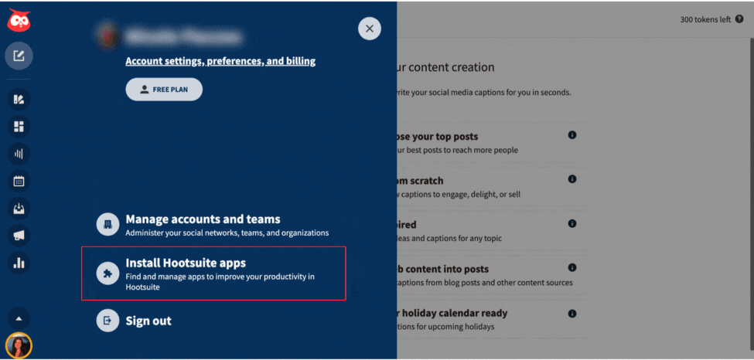Click 'Administer your social networks, teams, and organizations' text
Screen dimensions: 754x360
[227, 233]
